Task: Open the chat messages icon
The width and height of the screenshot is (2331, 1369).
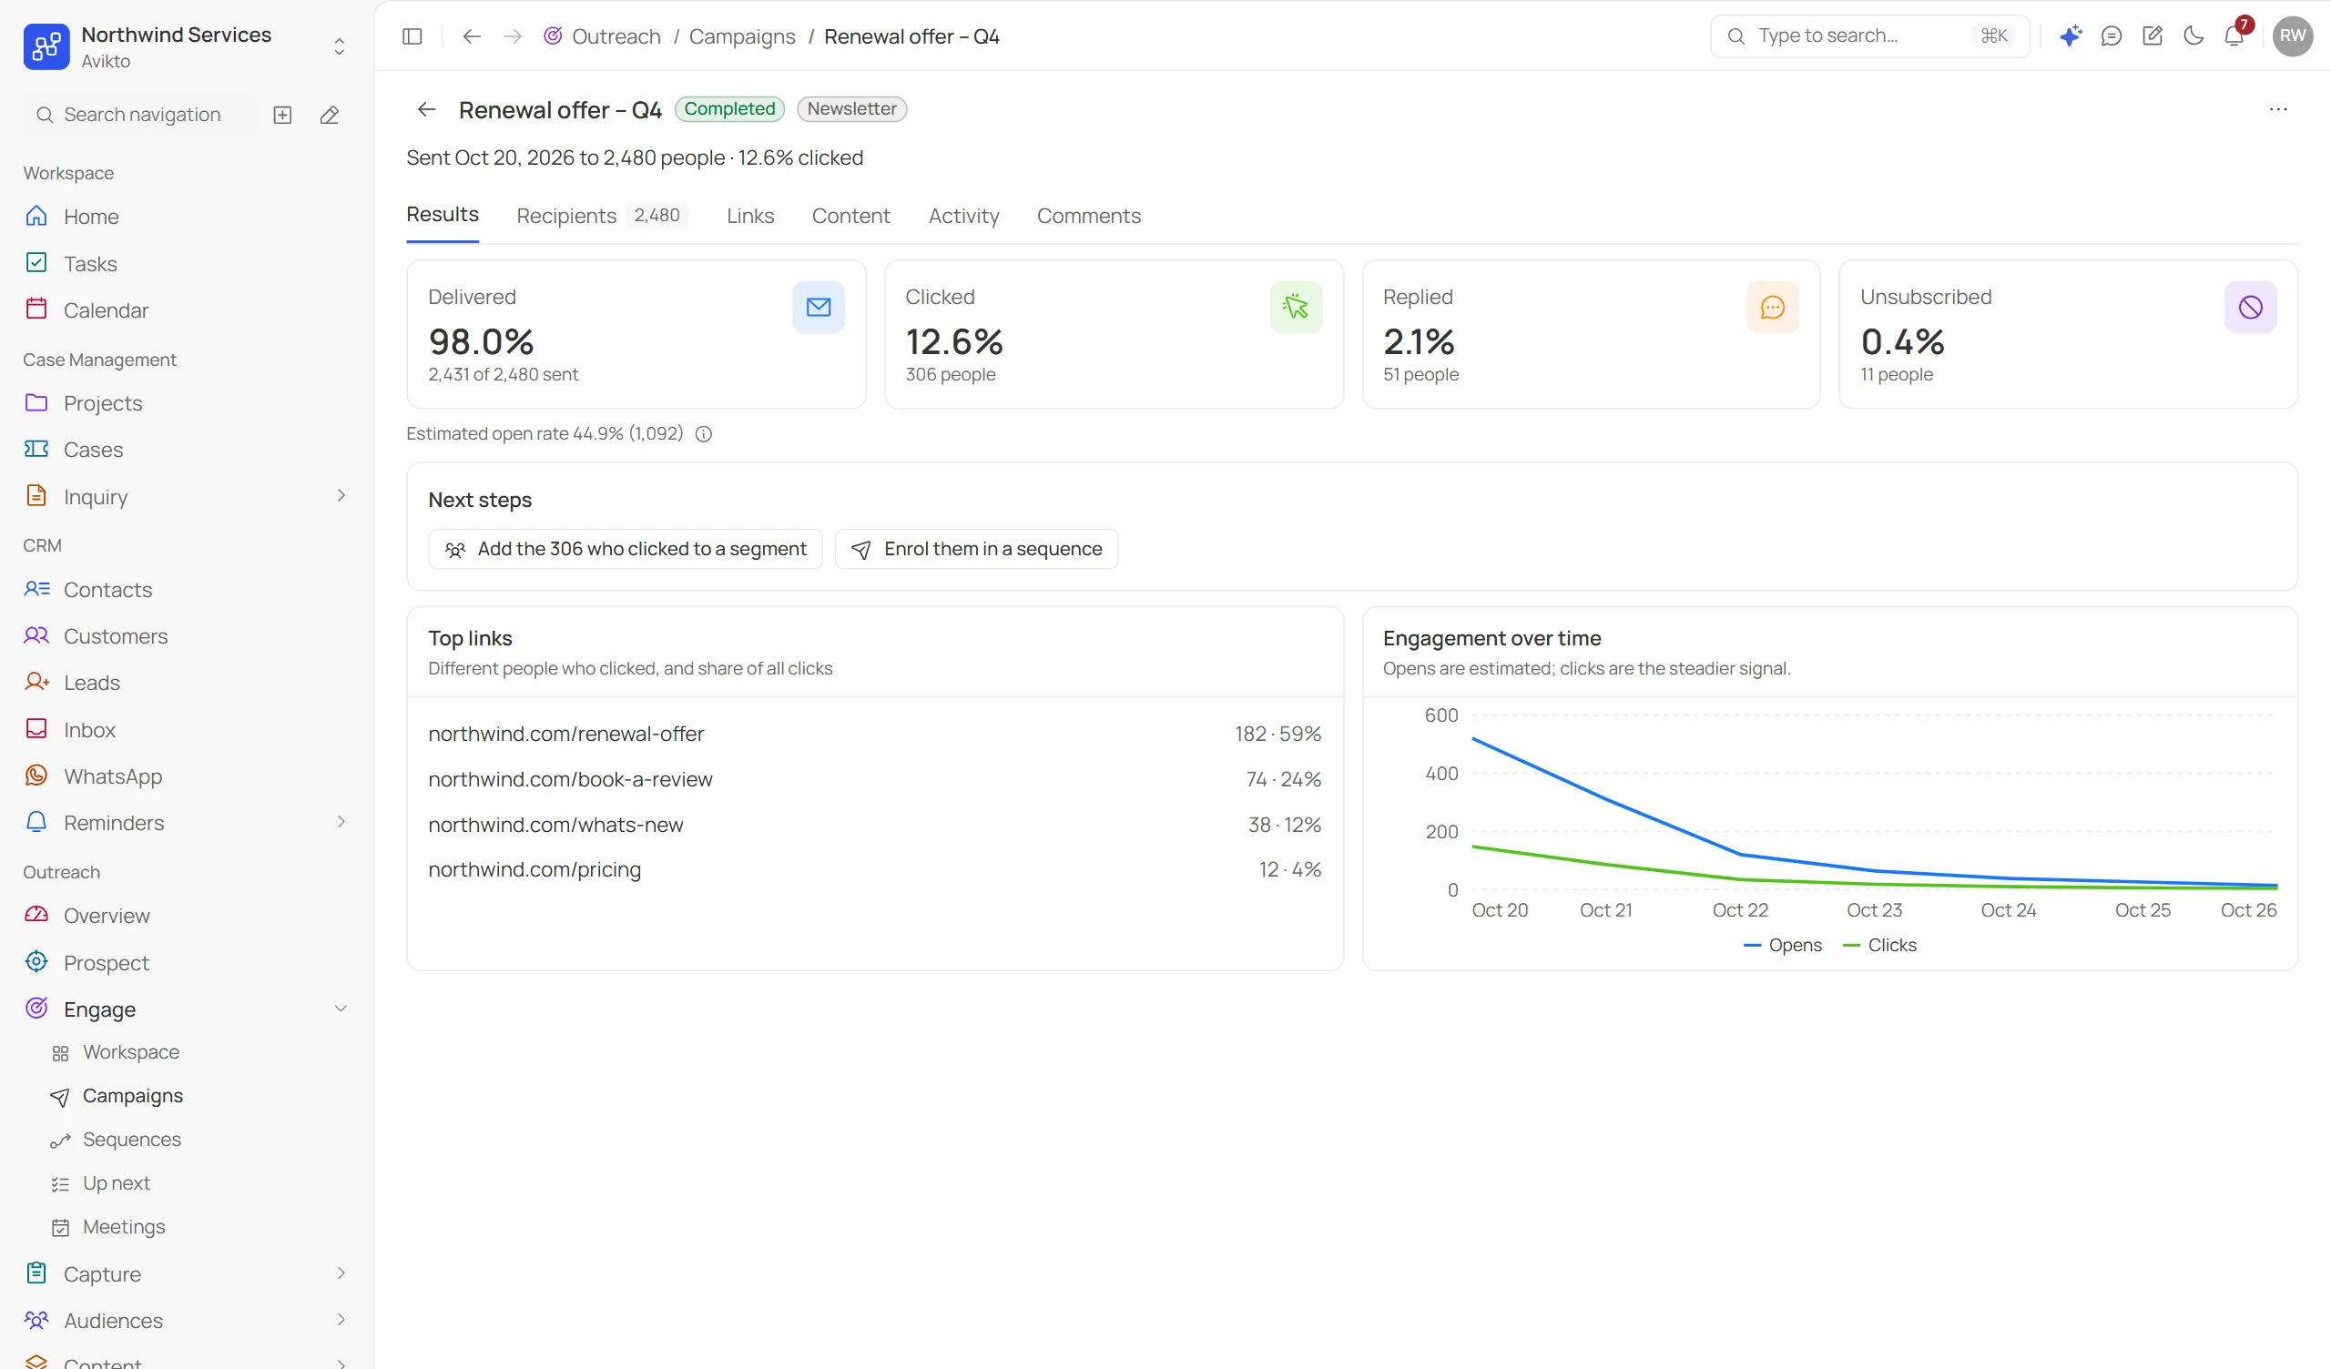Action: [2111, 36]
